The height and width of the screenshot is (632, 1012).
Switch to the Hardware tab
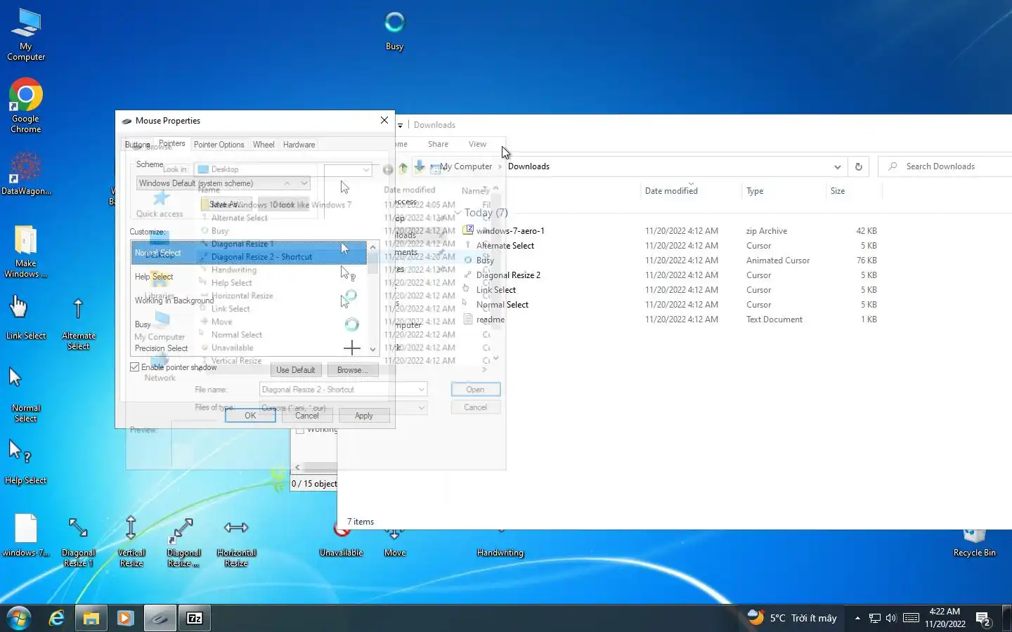point(299,145)
